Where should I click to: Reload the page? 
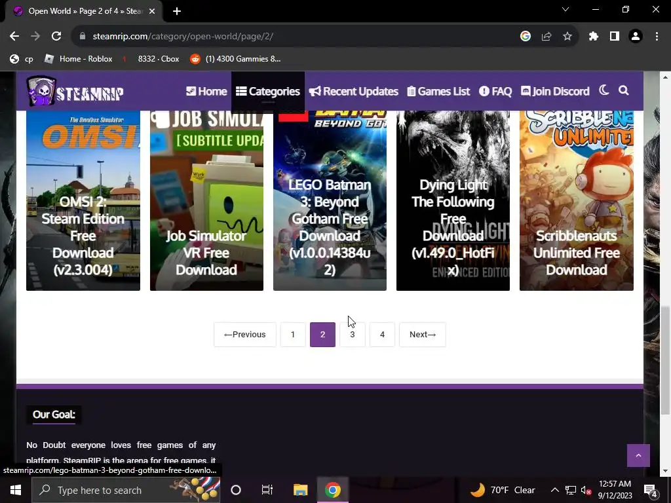pos(56,37)
